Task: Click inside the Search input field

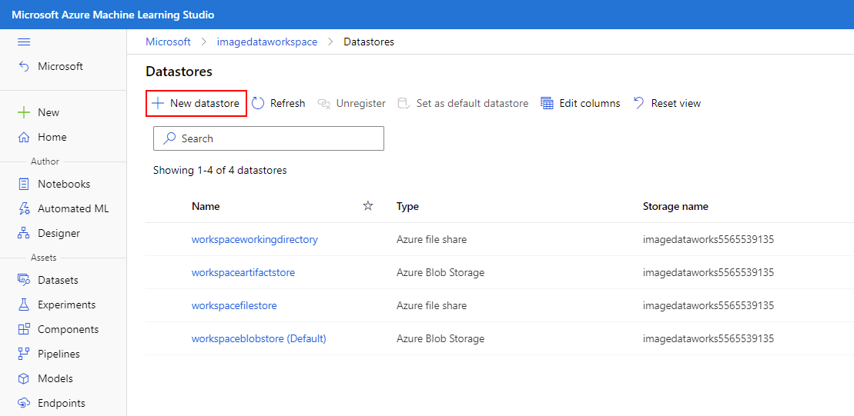Action: point(269,138)
